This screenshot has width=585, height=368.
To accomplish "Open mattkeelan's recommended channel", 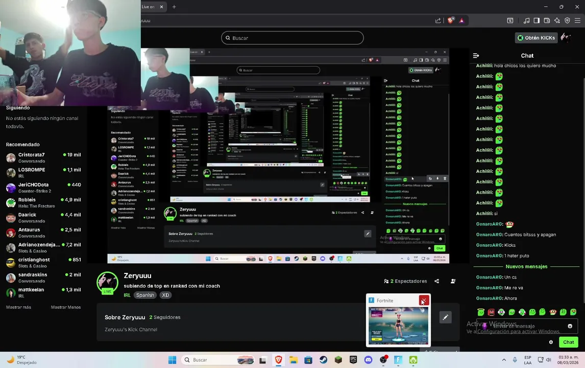I will click(x=43, y=292).
